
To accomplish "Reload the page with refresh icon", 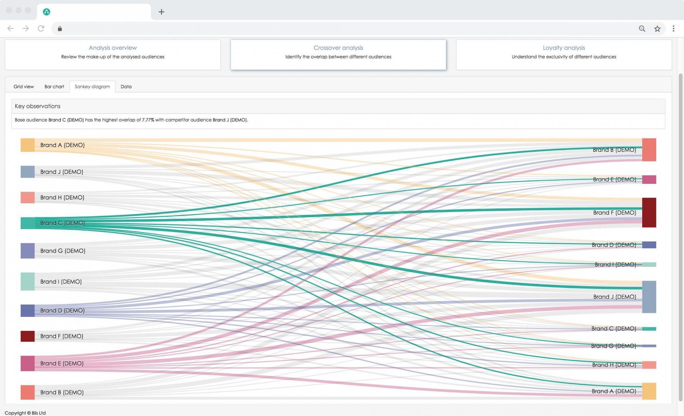I will 41,28.
